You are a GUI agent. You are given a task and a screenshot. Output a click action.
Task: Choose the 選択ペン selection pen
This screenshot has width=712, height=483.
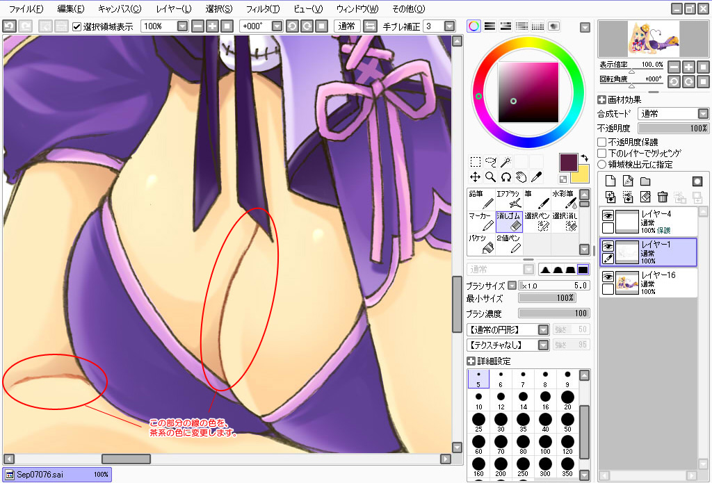537,222
